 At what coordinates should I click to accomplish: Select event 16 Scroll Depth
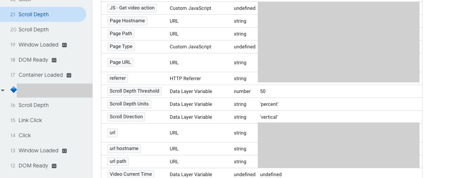click(33, 105)
